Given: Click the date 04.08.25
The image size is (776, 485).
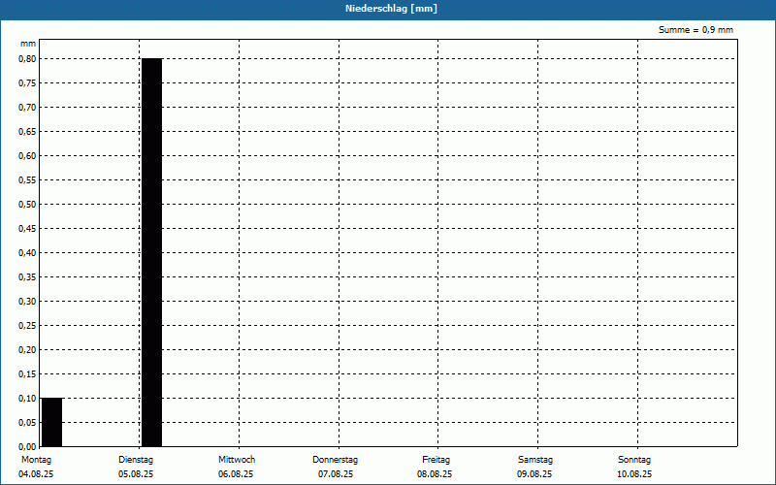Looking at the screenshot, I should pos(36,474).
